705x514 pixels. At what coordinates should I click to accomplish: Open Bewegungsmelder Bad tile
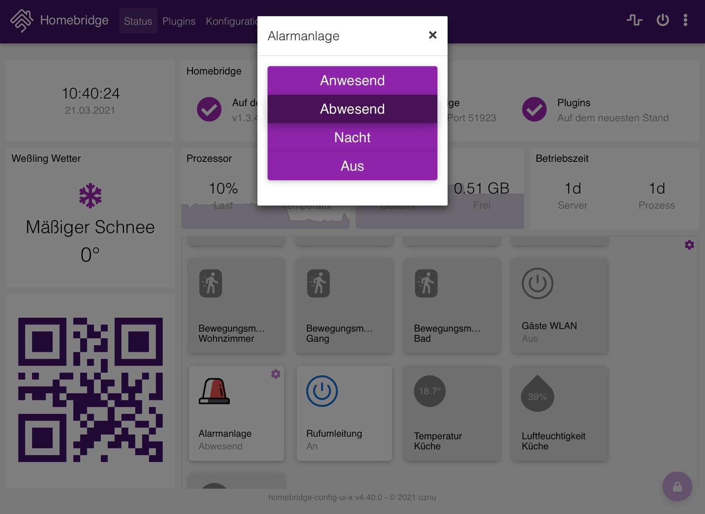pos(452,306)
